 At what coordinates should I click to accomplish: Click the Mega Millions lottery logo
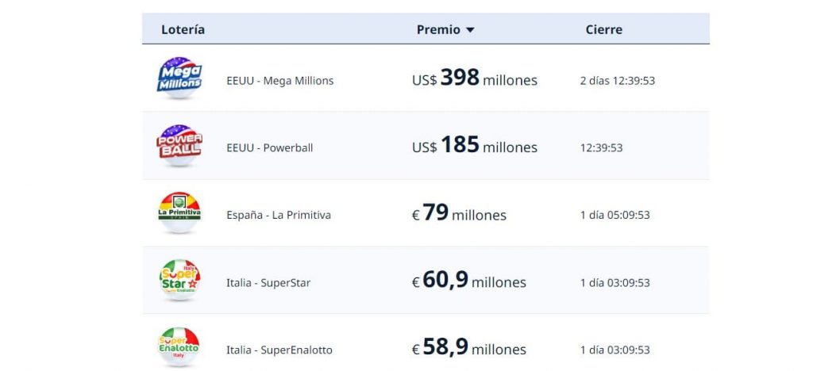[x=179, y=78]
